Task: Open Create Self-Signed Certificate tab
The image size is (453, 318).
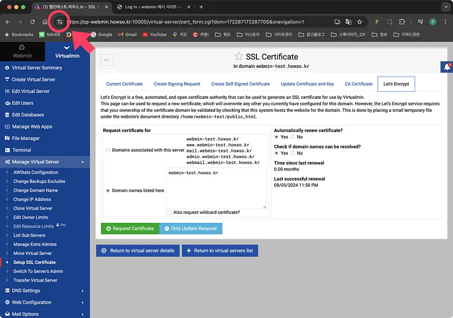Action: coord(241,84)
